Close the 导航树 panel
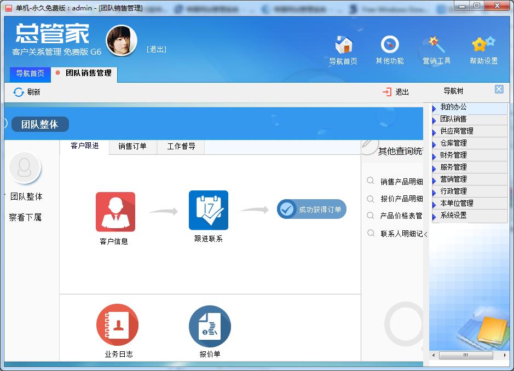 (499, 89)
